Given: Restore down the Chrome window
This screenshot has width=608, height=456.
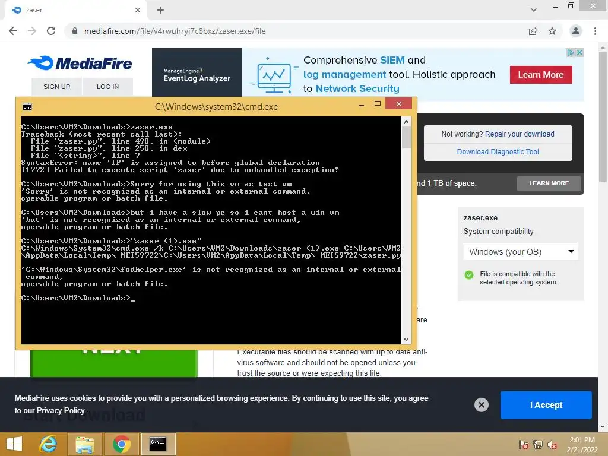Looking at the screenshot, I should 571,5.
